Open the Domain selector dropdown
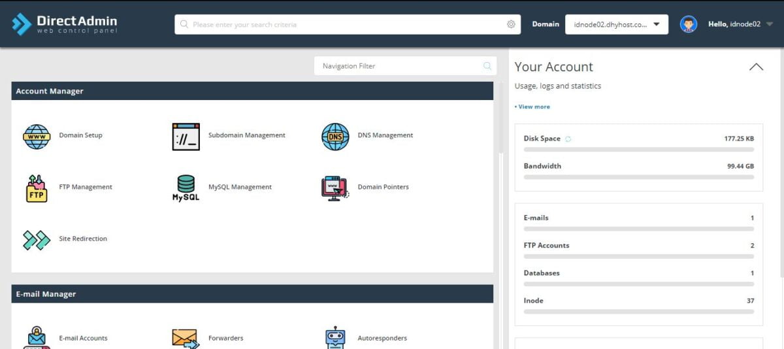This screenshot has width=784, height=349. click(616, 24)
